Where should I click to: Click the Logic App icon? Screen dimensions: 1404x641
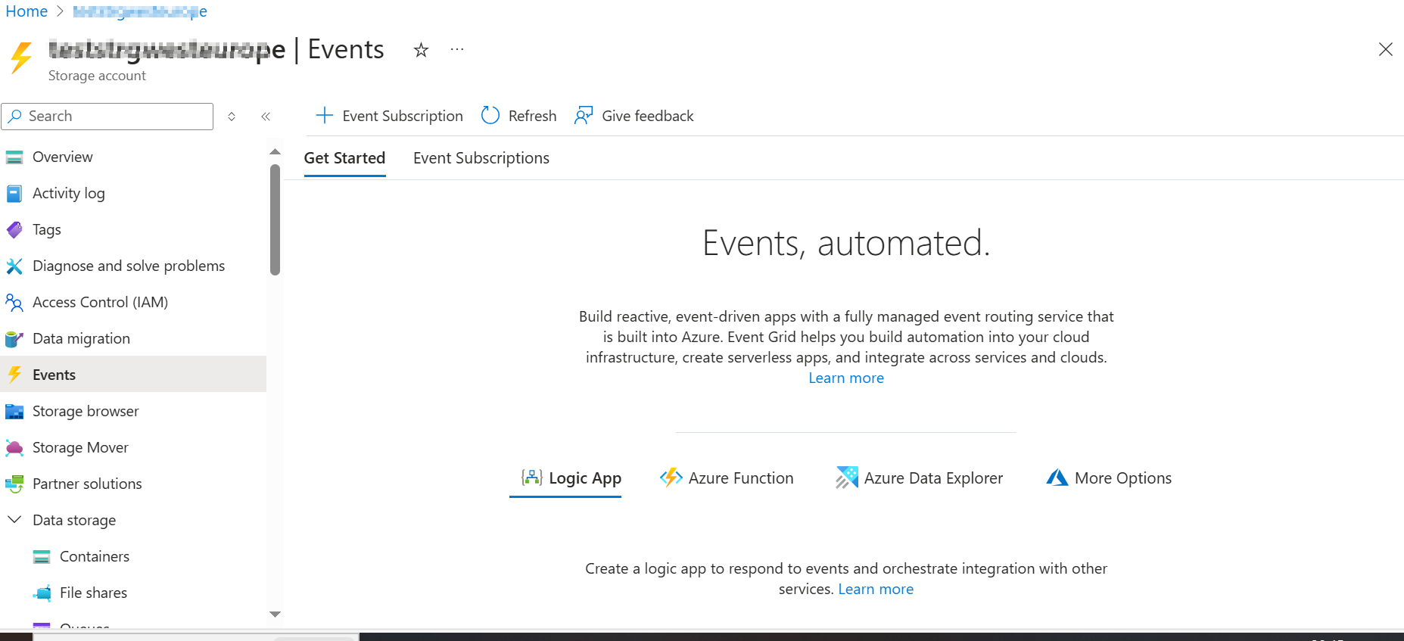[x=531, y=478]
